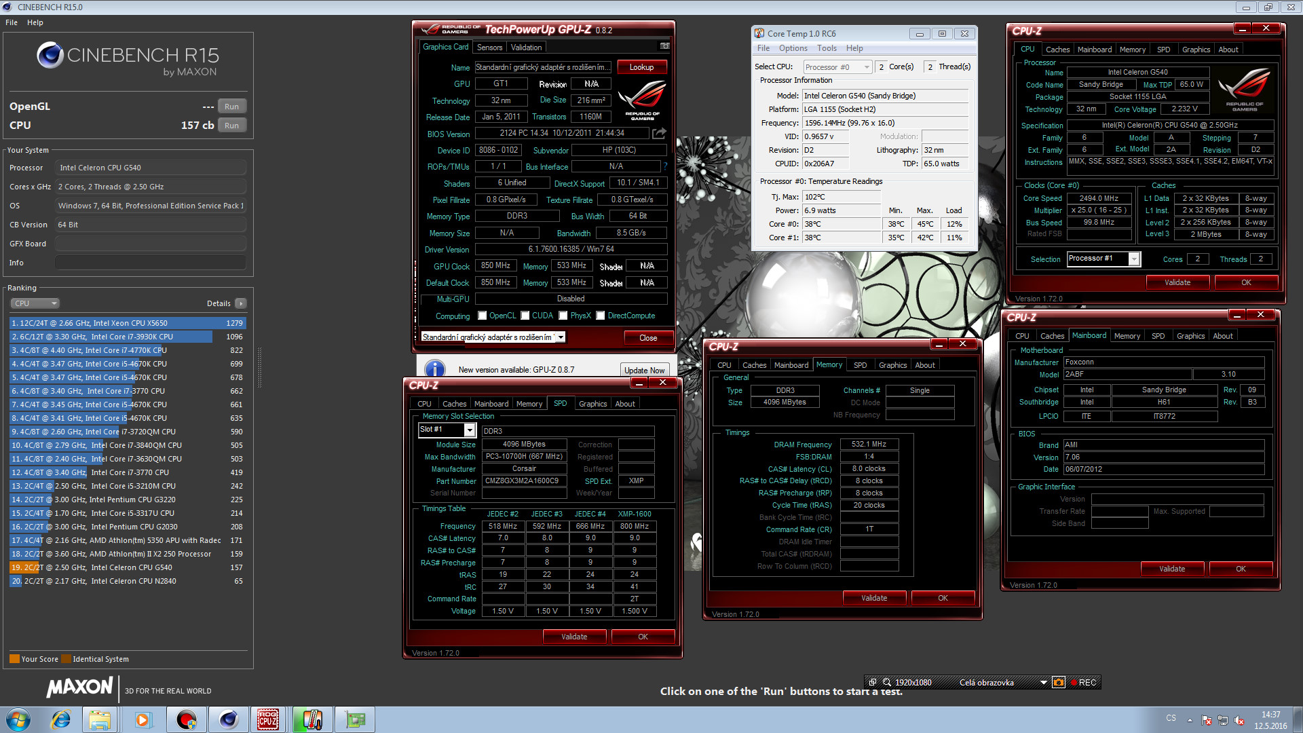Viewport: 1303px width, 733px height.
Task: Click the recorder camera capture icon
Action: coord(1059,682)
